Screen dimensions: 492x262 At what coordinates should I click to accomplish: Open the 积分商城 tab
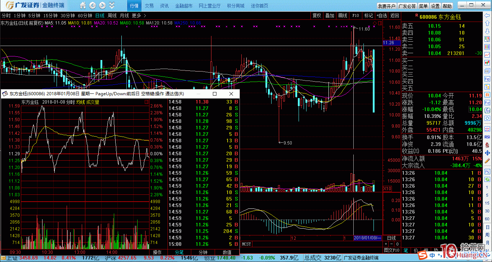(236, 6)
